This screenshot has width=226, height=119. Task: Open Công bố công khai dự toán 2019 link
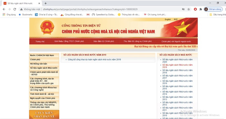point(94,59)
